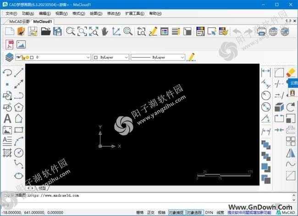Close the document tab with X

(295, 21)
